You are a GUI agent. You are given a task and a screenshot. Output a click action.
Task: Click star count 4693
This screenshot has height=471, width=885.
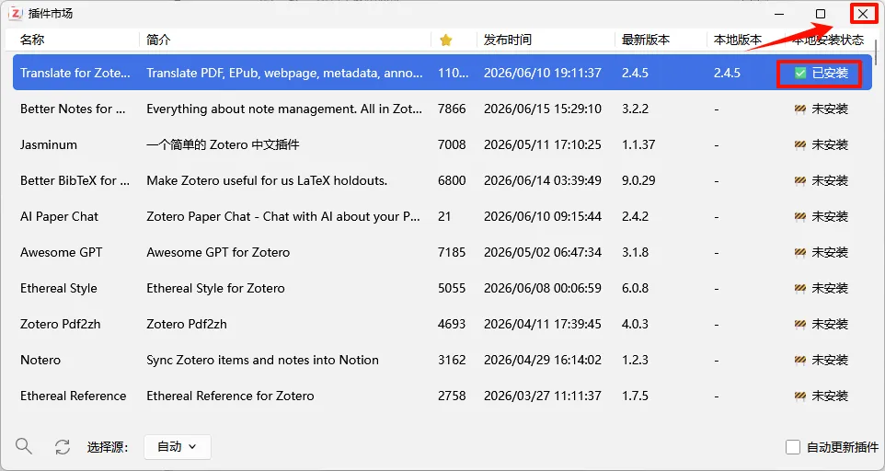452,325
